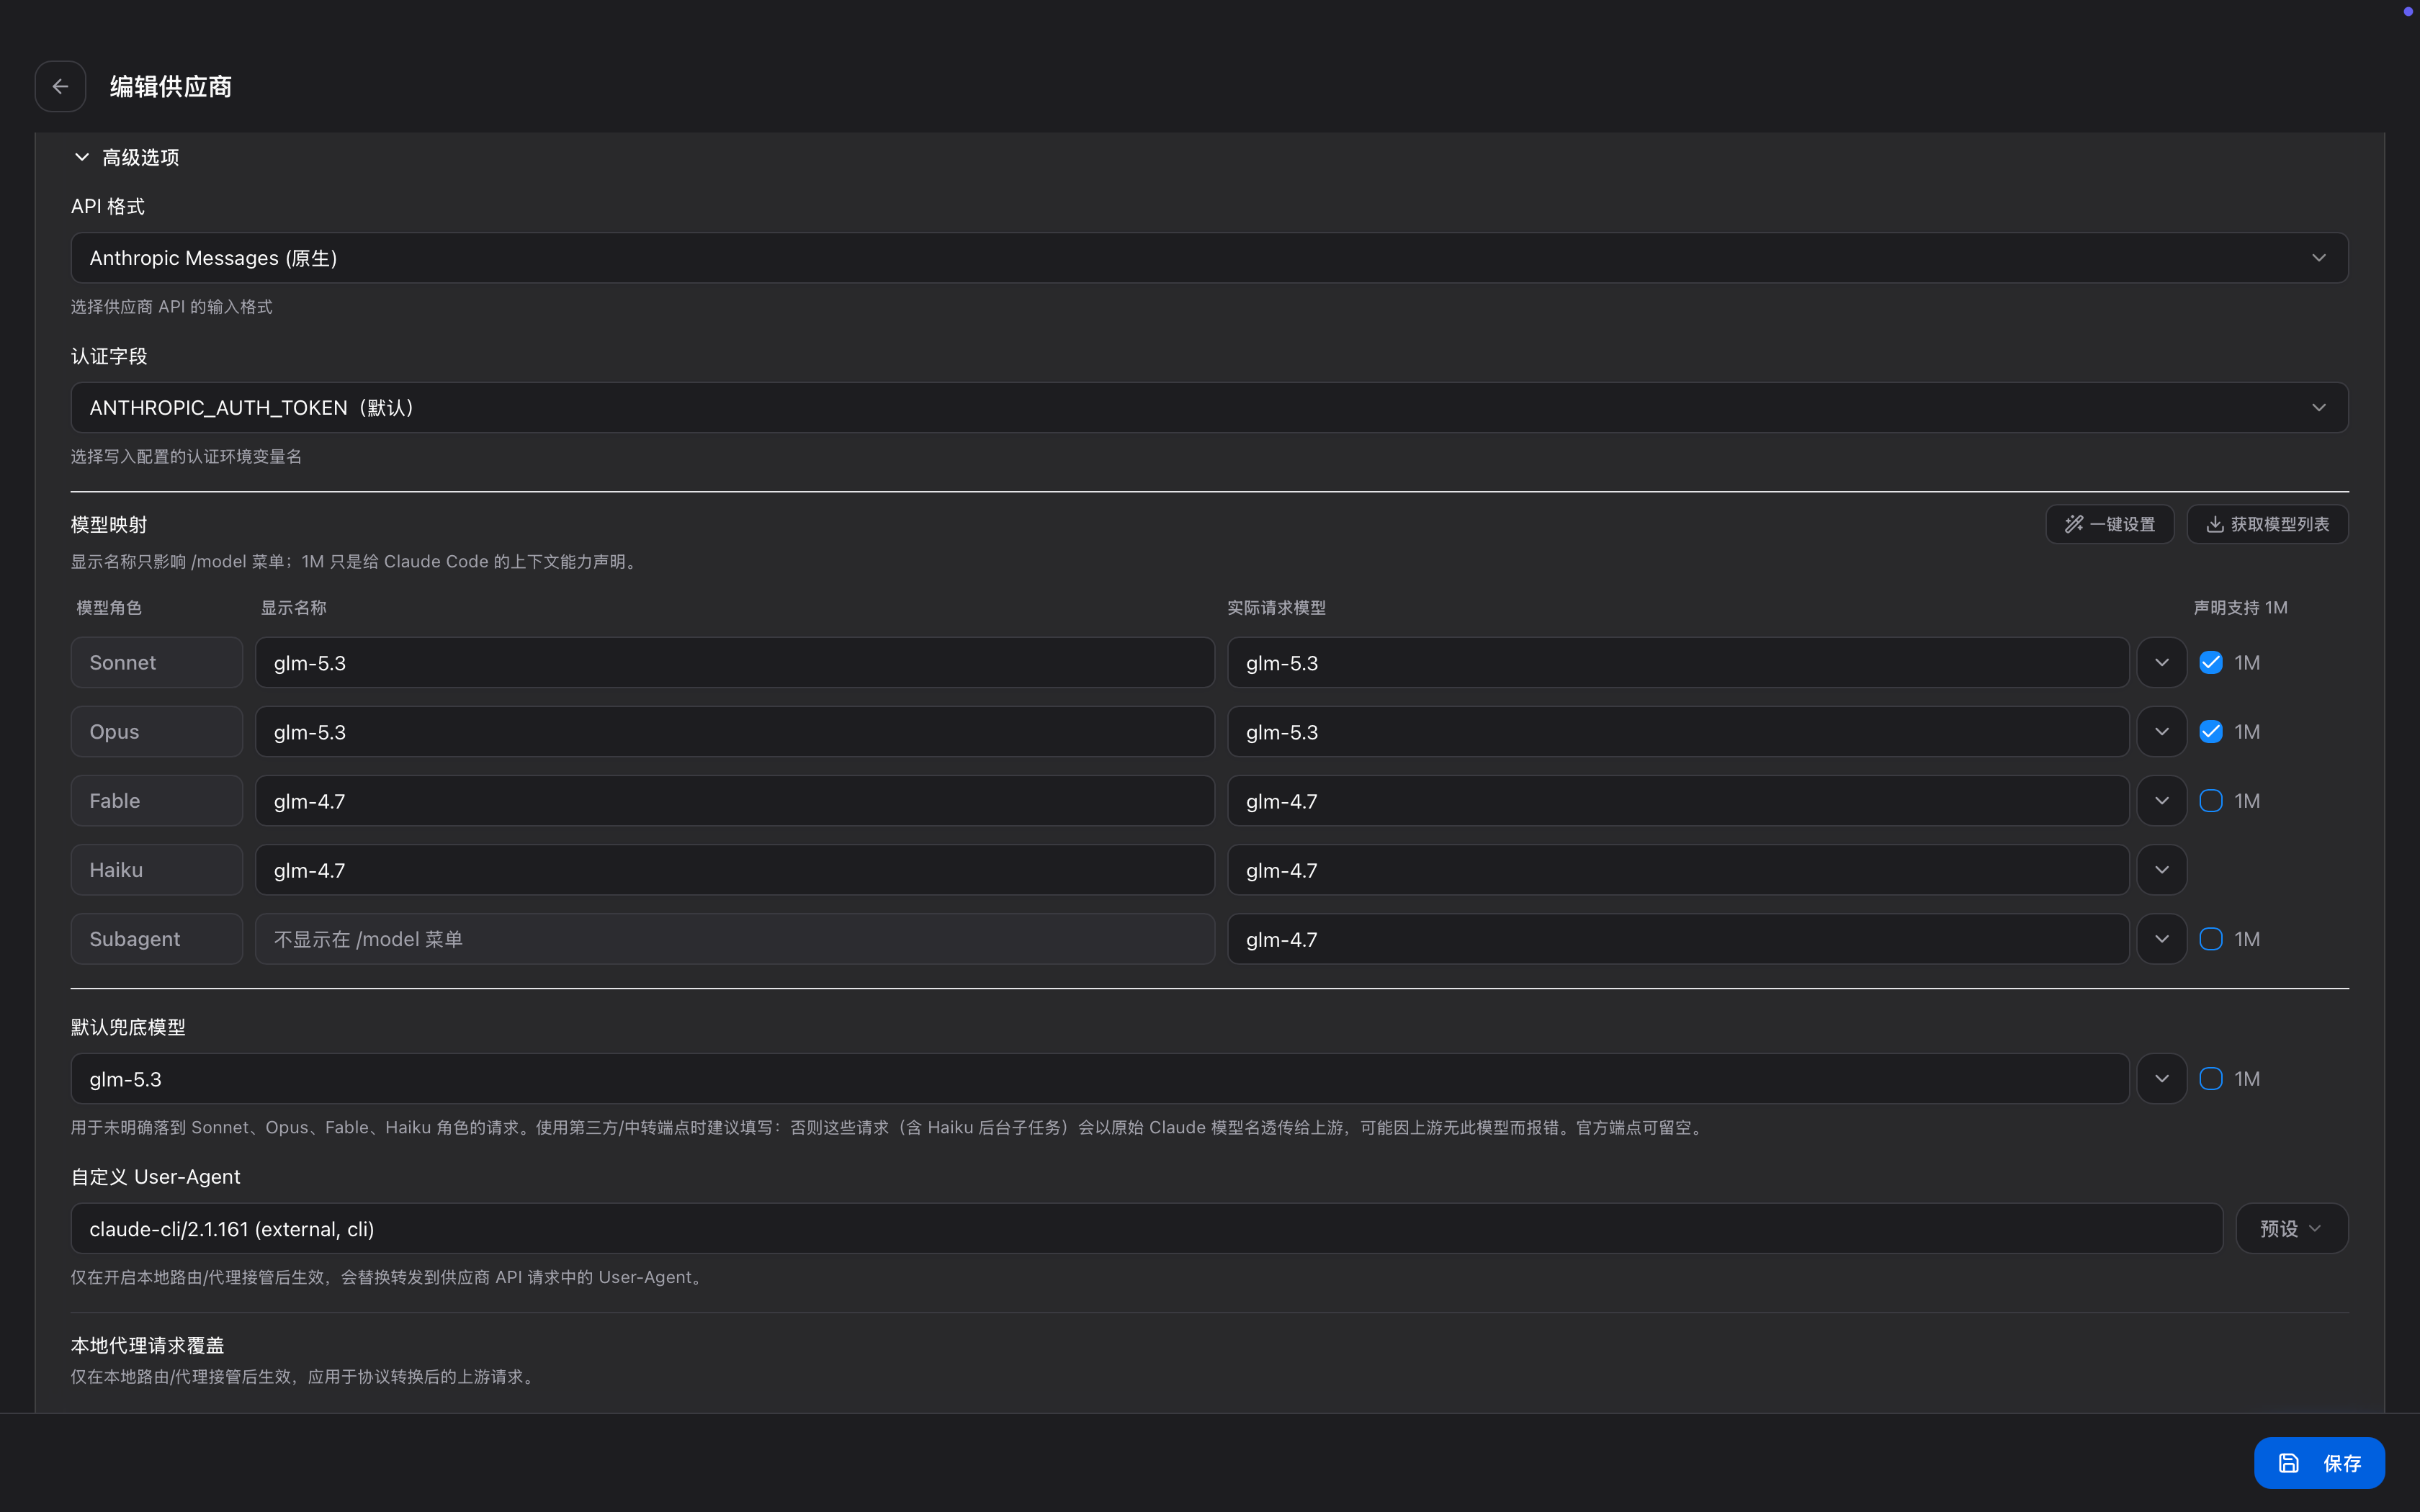The width and height of the screenshot is (2420, 1512).
Task: Click the Haiku role field
Action: (157, 870)
